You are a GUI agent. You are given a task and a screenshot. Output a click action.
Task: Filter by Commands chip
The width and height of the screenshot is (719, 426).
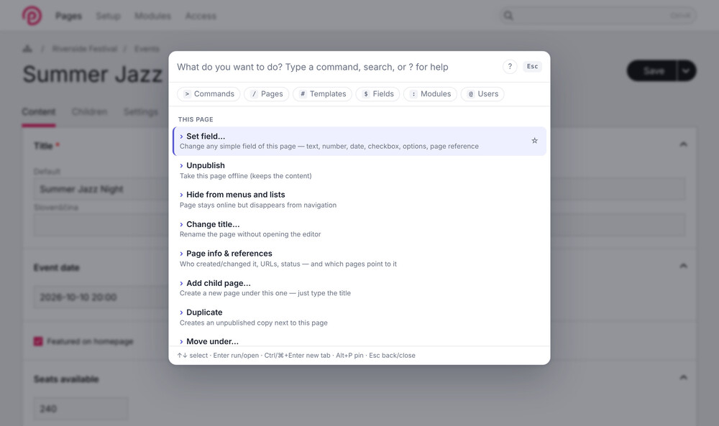pyautogui.click(x=209, y=94)
